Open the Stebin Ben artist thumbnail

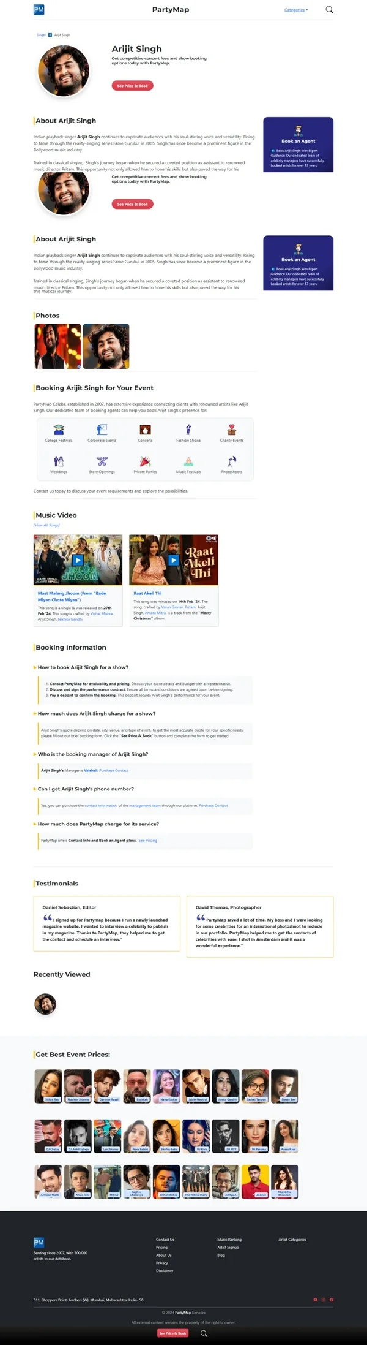coord(284,1086)
